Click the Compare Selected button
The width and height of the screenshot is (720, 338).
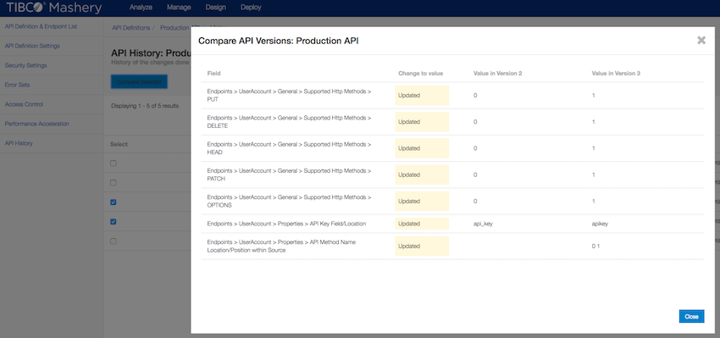pyautogui.click(x=139, y=81)
